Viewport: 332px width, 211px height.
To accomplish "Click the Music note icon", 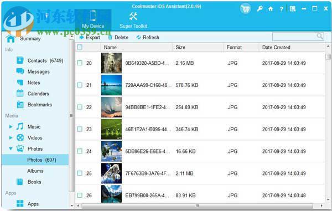I will click(20, 126).
